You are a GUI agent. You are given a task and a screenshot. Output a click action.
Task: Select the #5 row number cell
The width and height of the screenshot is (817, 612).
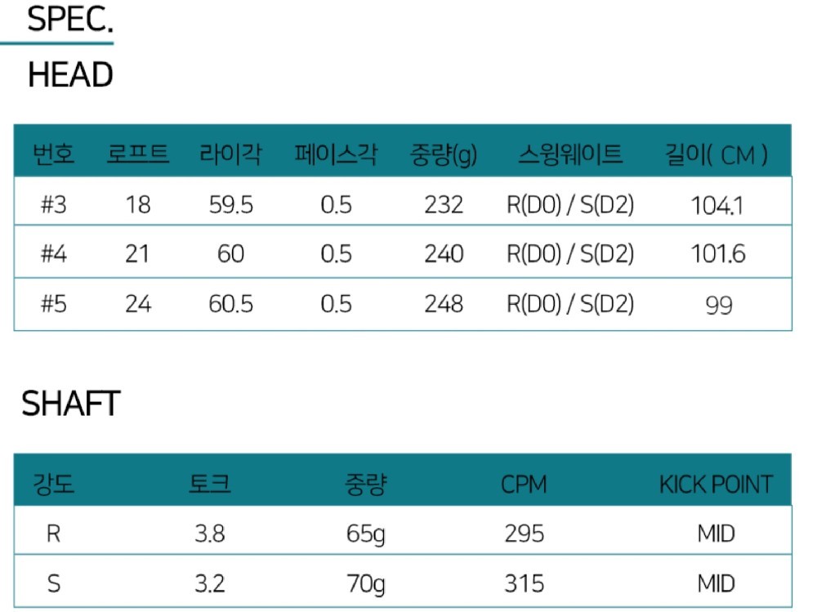pos(54,304)
